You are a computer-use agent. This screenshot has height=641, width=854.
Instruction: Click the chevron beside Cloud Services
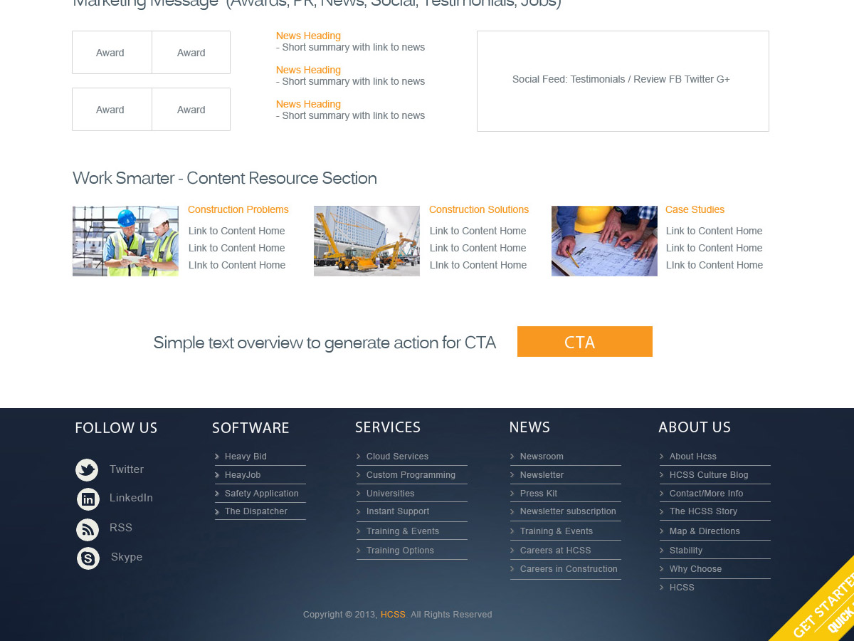pyautogui.click(x=359, y=457)
